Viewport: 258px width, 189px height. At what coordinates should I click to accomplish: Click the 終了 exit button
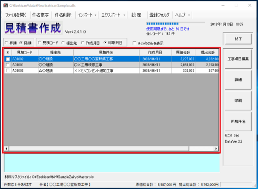coord(238,39)
